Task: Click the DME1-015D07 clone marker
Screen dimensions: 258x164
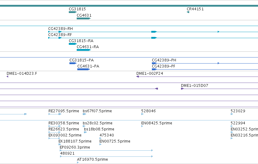Action: [x=182, y=89]
